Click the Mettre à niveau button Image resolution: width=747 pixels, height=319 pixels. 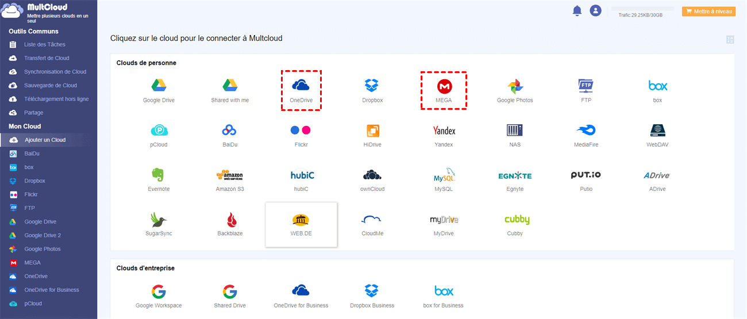coord(709,11)
